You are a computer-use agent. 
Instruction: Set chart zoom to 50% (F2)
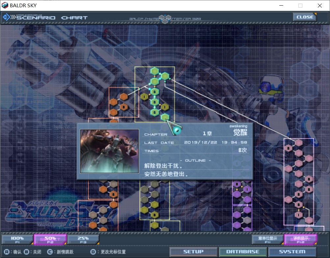[50, 240]
